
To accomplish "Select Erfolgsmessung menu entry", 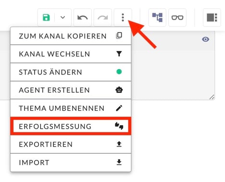I will (x=71, y=126).
